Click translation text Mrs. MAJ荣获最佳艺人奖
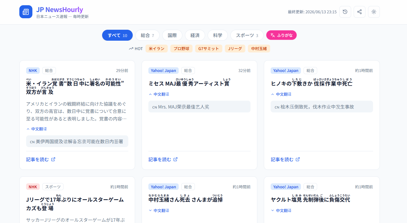The width and height of the screenshot is (407, 223). 184,107
